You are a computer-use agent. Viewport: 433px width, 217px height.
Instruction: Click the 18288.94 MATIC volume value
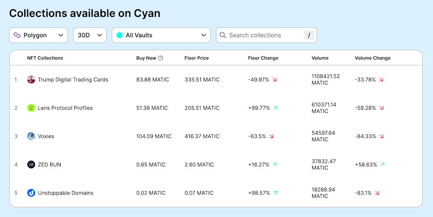(x=323, y=193)
